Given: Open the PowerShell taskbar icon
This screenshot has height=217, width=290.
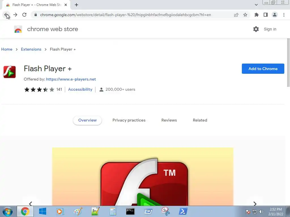Looking at the screenshot, I should [x=183, y=211].
